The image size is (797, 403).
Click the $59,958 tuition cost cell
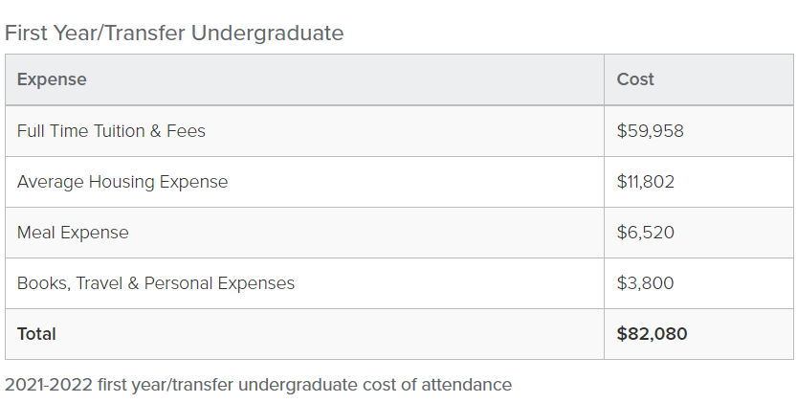[x=651, y=131]
